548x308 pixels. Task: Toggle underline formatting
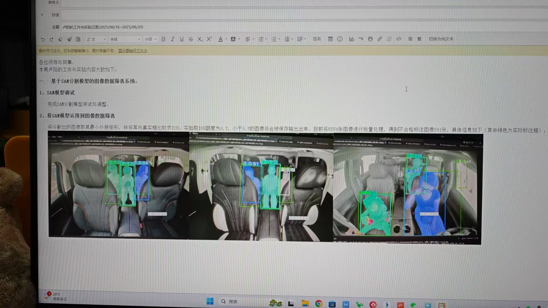click(182, 39)
